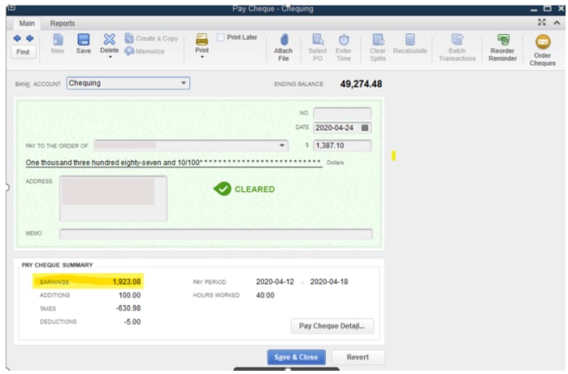Image resolution: width=568 pixels, height=374 pixels.
Task: Click the Memo field
Action: pos(216,234)
